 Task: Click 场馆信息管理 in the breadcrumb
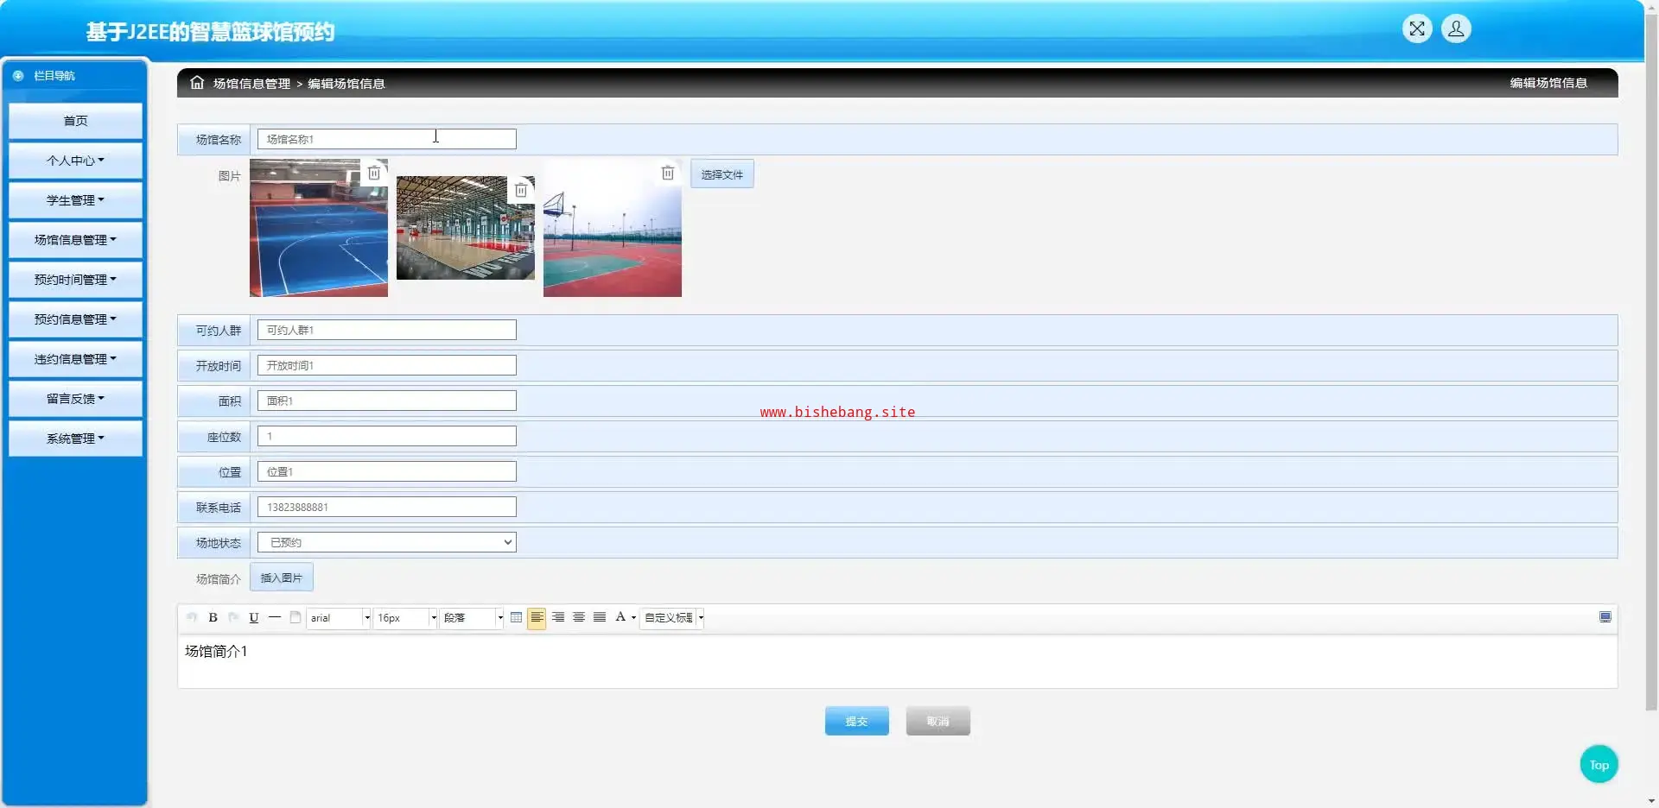(x=252, y=84)
